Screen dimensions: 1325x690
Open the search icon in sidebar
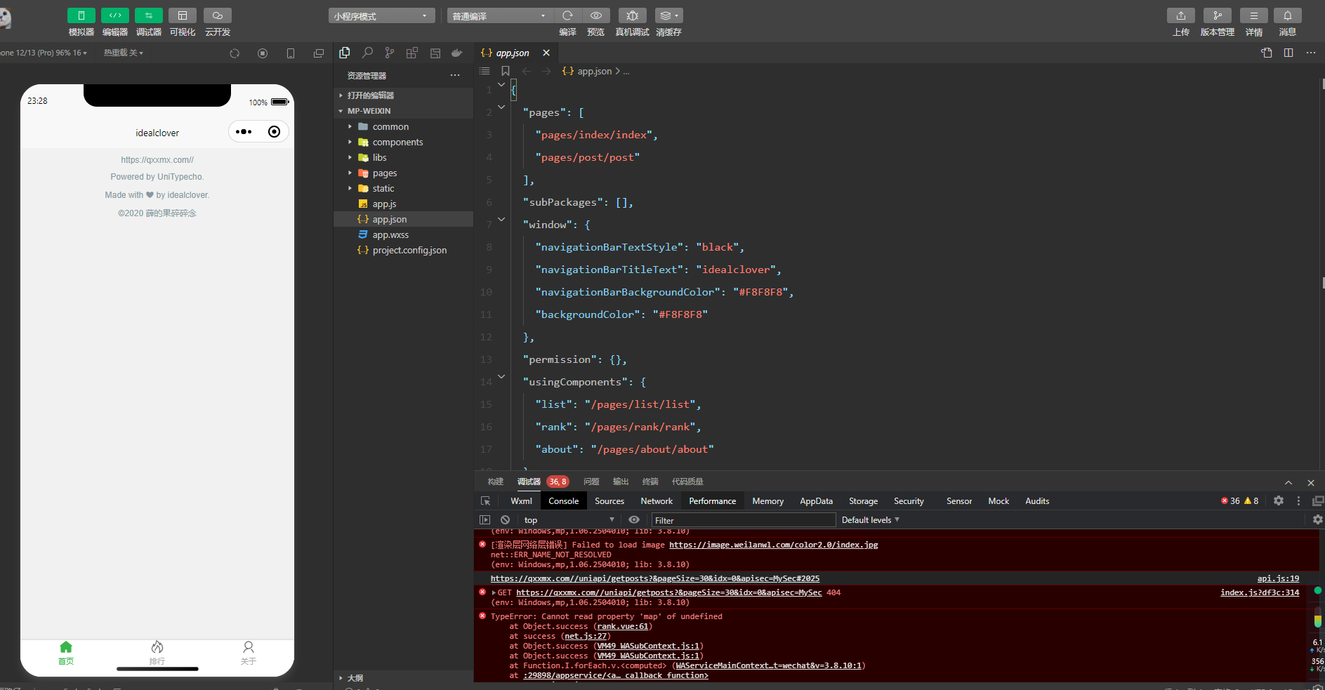pyautogui.click(x=367, y=53)
